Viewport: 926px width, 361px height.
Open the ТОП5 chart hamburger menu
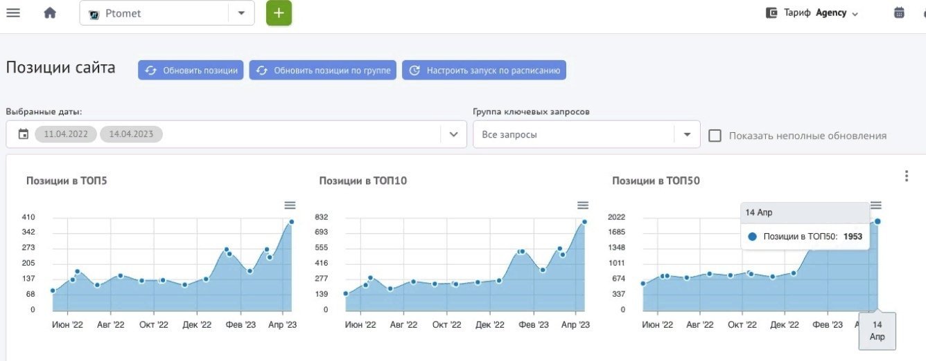tap(290, 205)
